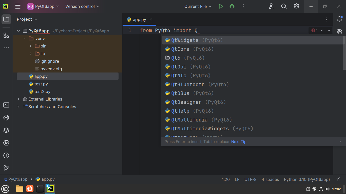
Task: Open the Notifications bell
Action: tap(340, 19)
